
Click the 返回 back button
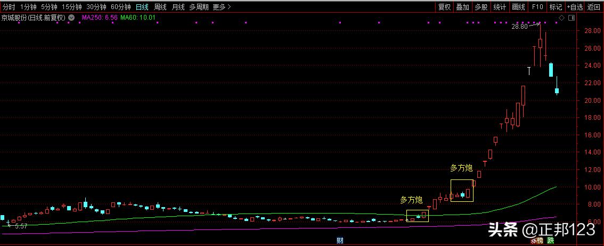pyautogui.click(x=593, y=7)
